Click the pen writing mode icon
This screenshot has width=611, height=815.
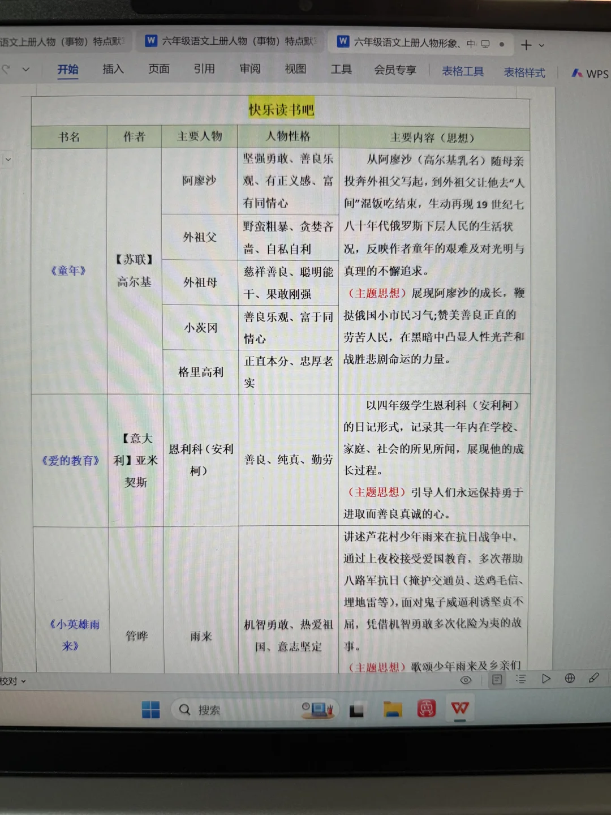593,677
